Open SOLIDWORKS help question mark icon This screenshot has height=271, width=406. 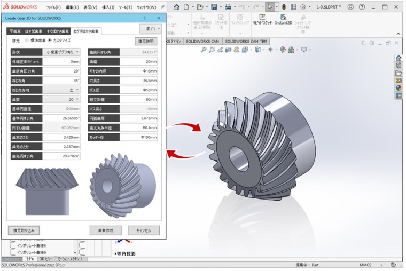(x=362, y=7)
